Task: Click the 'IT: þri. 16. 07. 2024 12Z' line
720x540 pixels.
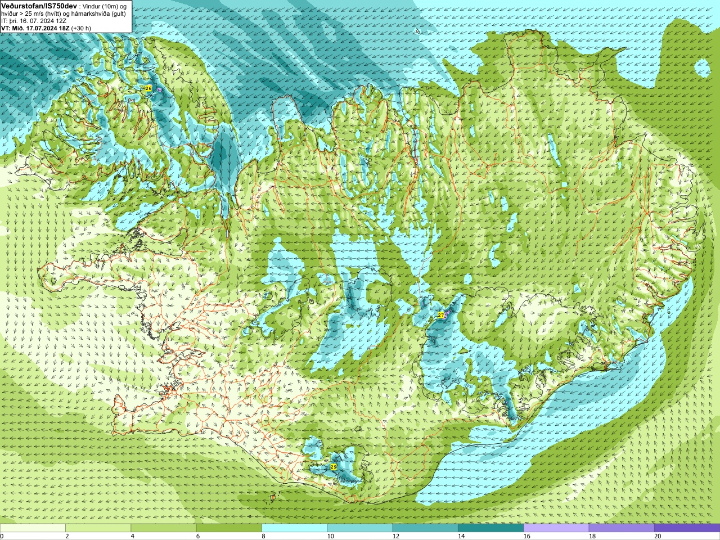Action: point(34,21)
